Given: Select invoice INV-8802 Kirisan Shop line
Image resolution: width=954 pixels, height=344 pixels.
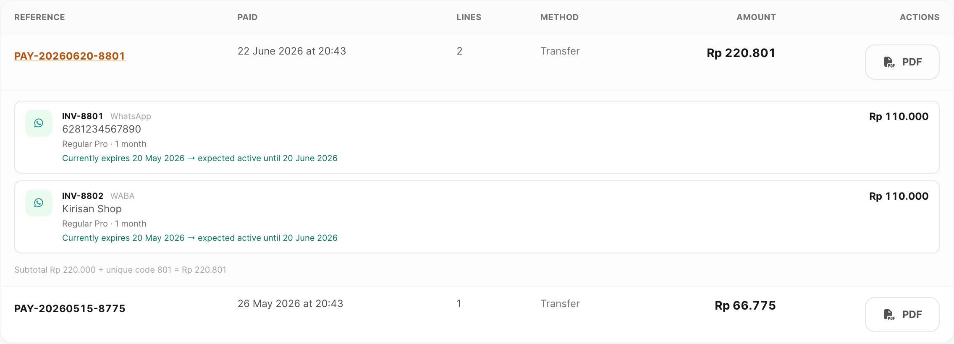Looking at the screenshot, I should pos(477,217).
